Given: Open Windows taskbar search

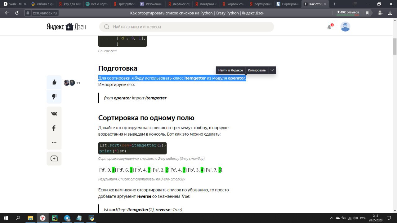Looking at the screenshot, I should click(18, 218).
